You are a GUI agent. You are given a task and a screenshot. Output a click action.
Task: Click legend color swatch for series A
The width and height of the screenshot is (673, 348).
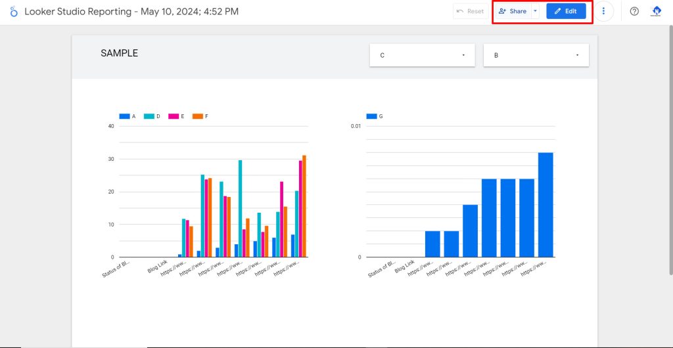[124, 116]
